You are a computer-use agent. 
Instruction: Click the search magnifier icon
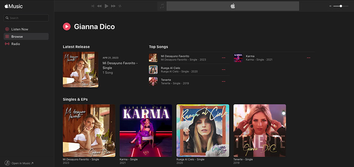[x=7, y=18]
